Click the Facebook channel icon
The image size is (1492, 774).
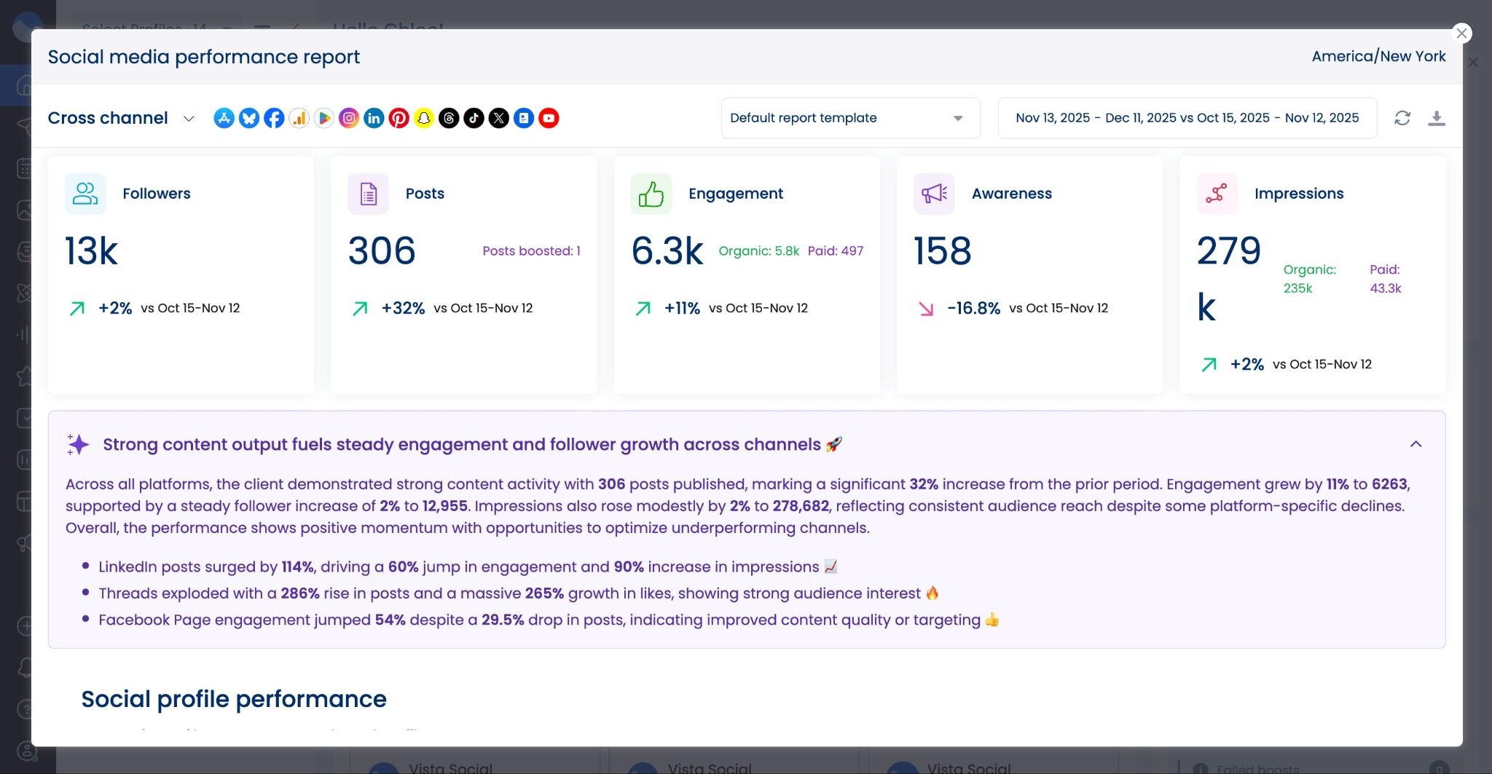274,118
